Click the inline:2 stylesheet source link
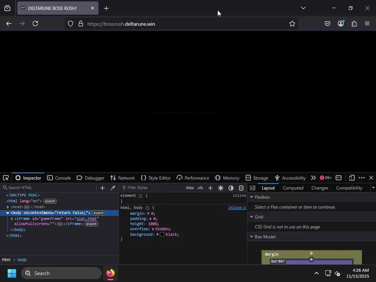The height and width of the screenshot is (282, 376). pyautogui.click(x=237, y=207)
